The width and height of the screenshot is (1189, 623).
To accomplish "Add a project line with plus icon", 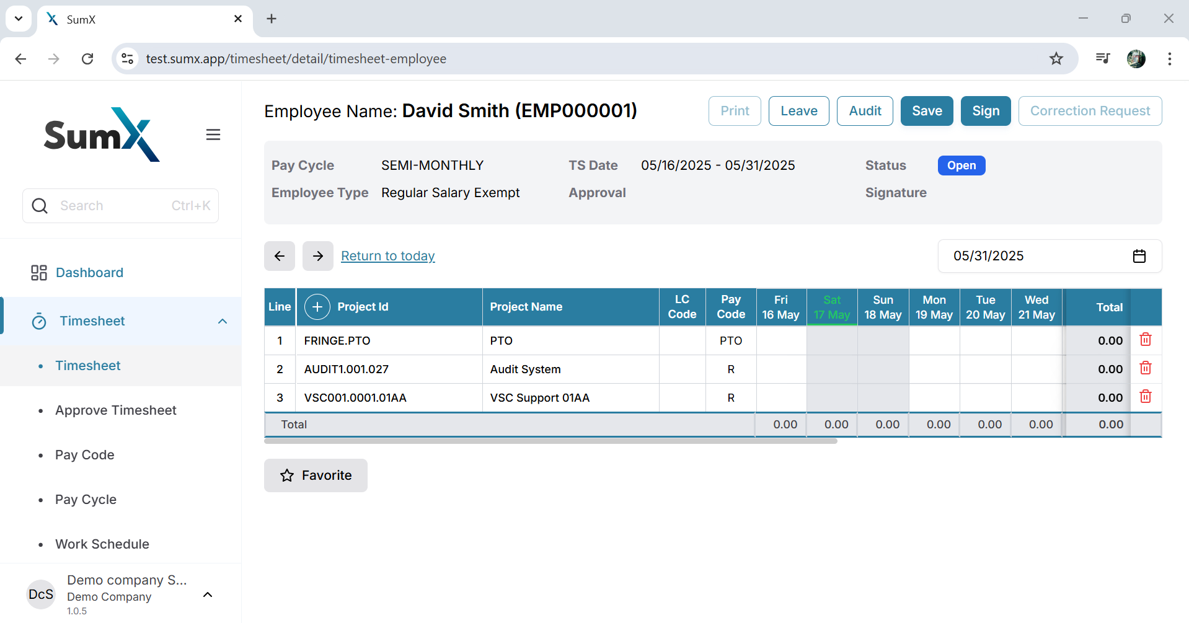I will [317, 307].
